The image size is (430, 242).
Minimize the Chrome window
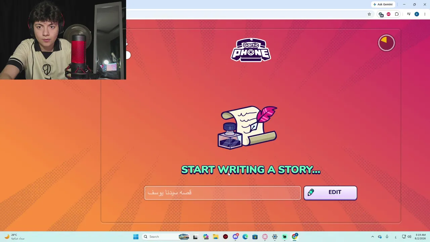pyautogui.click(x=404, y=4)
